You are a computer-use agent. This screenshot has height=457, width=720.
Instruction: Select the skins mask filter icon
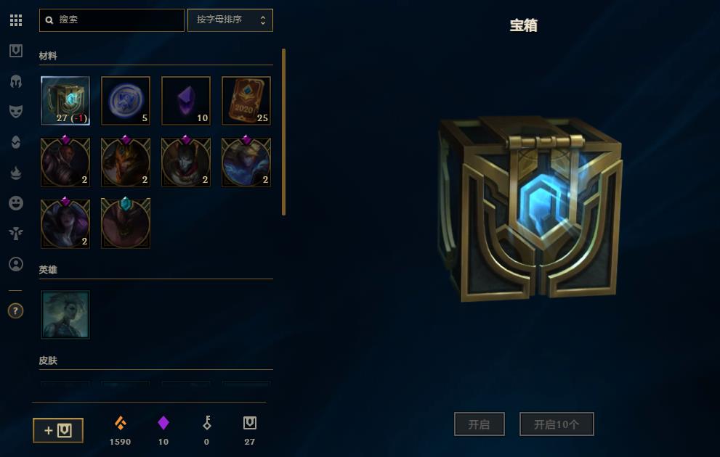[15, 112]
